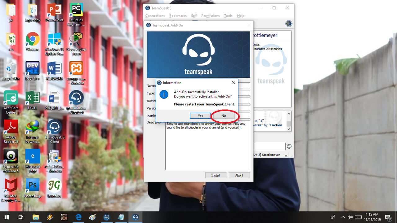Viewport: 397px width, 223px height.
Task: Select the Cisco Packet Tracer desktop icon
Action: pos(76,44)
